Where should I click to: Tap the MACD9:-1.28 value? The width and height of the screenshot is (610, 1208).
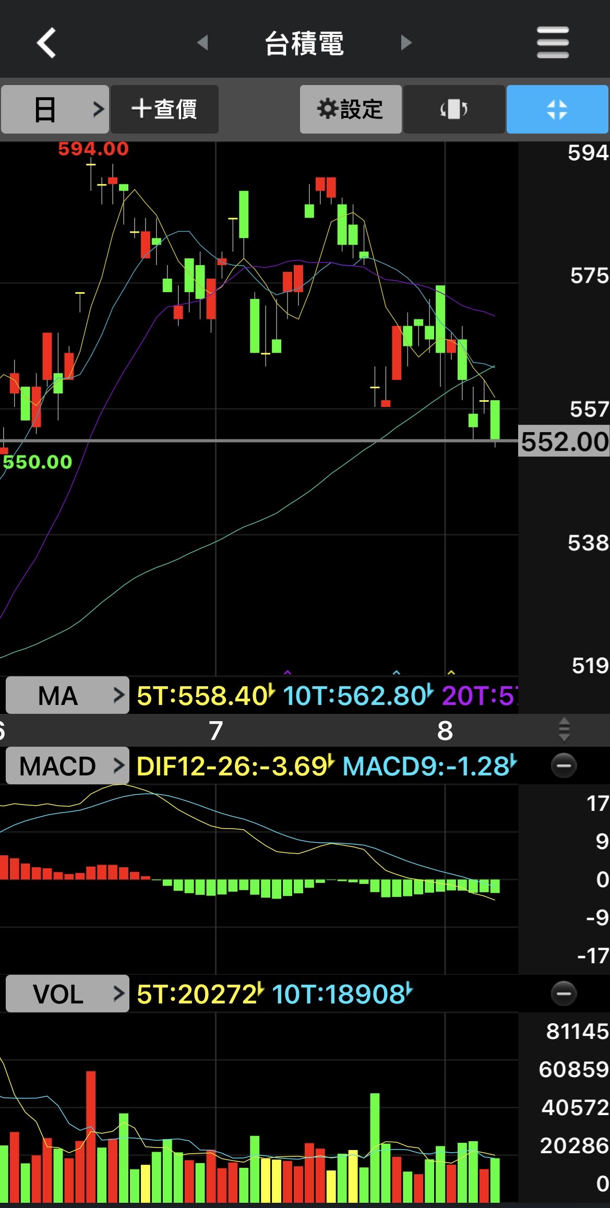pos(429,766)
